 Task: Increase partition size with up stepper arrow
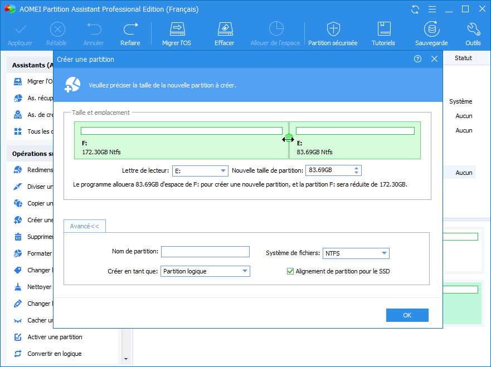point(356,168)
